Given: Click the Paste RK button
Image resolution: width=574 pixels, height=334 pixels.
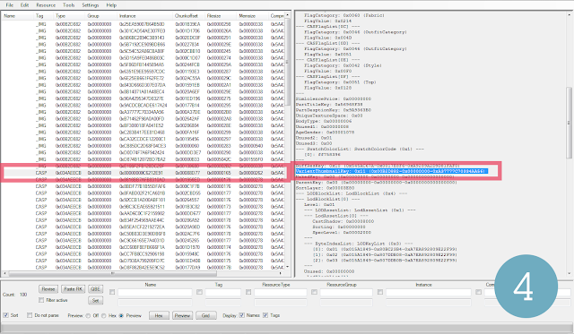Looking at the screenshot, I should 74,289.
